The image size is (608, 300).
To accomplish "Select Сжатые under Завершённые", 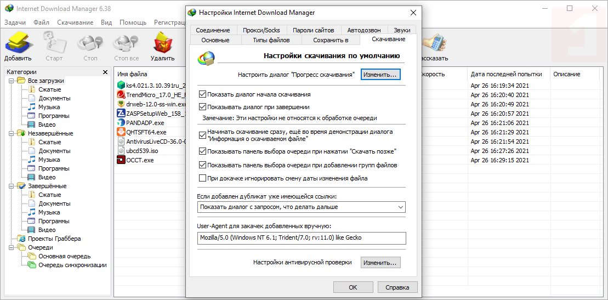I will coord(49,195).
